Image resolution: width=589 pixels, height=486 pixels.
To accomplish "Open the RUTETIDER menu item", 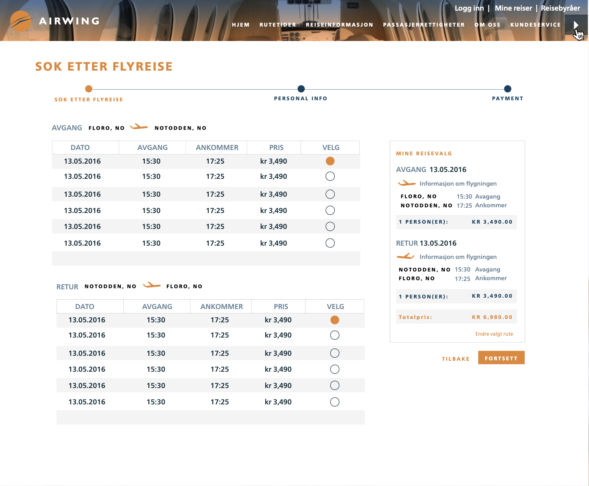I will [278, 25].
